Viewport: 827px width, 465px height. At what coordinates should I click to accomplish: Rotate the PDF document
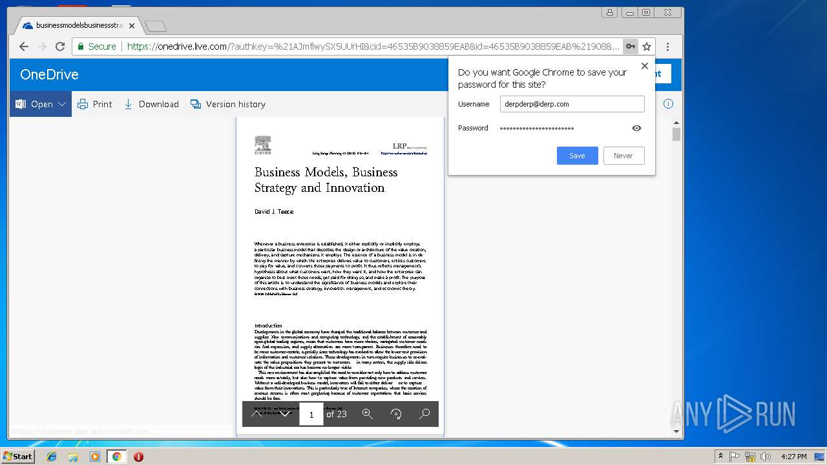396,414
